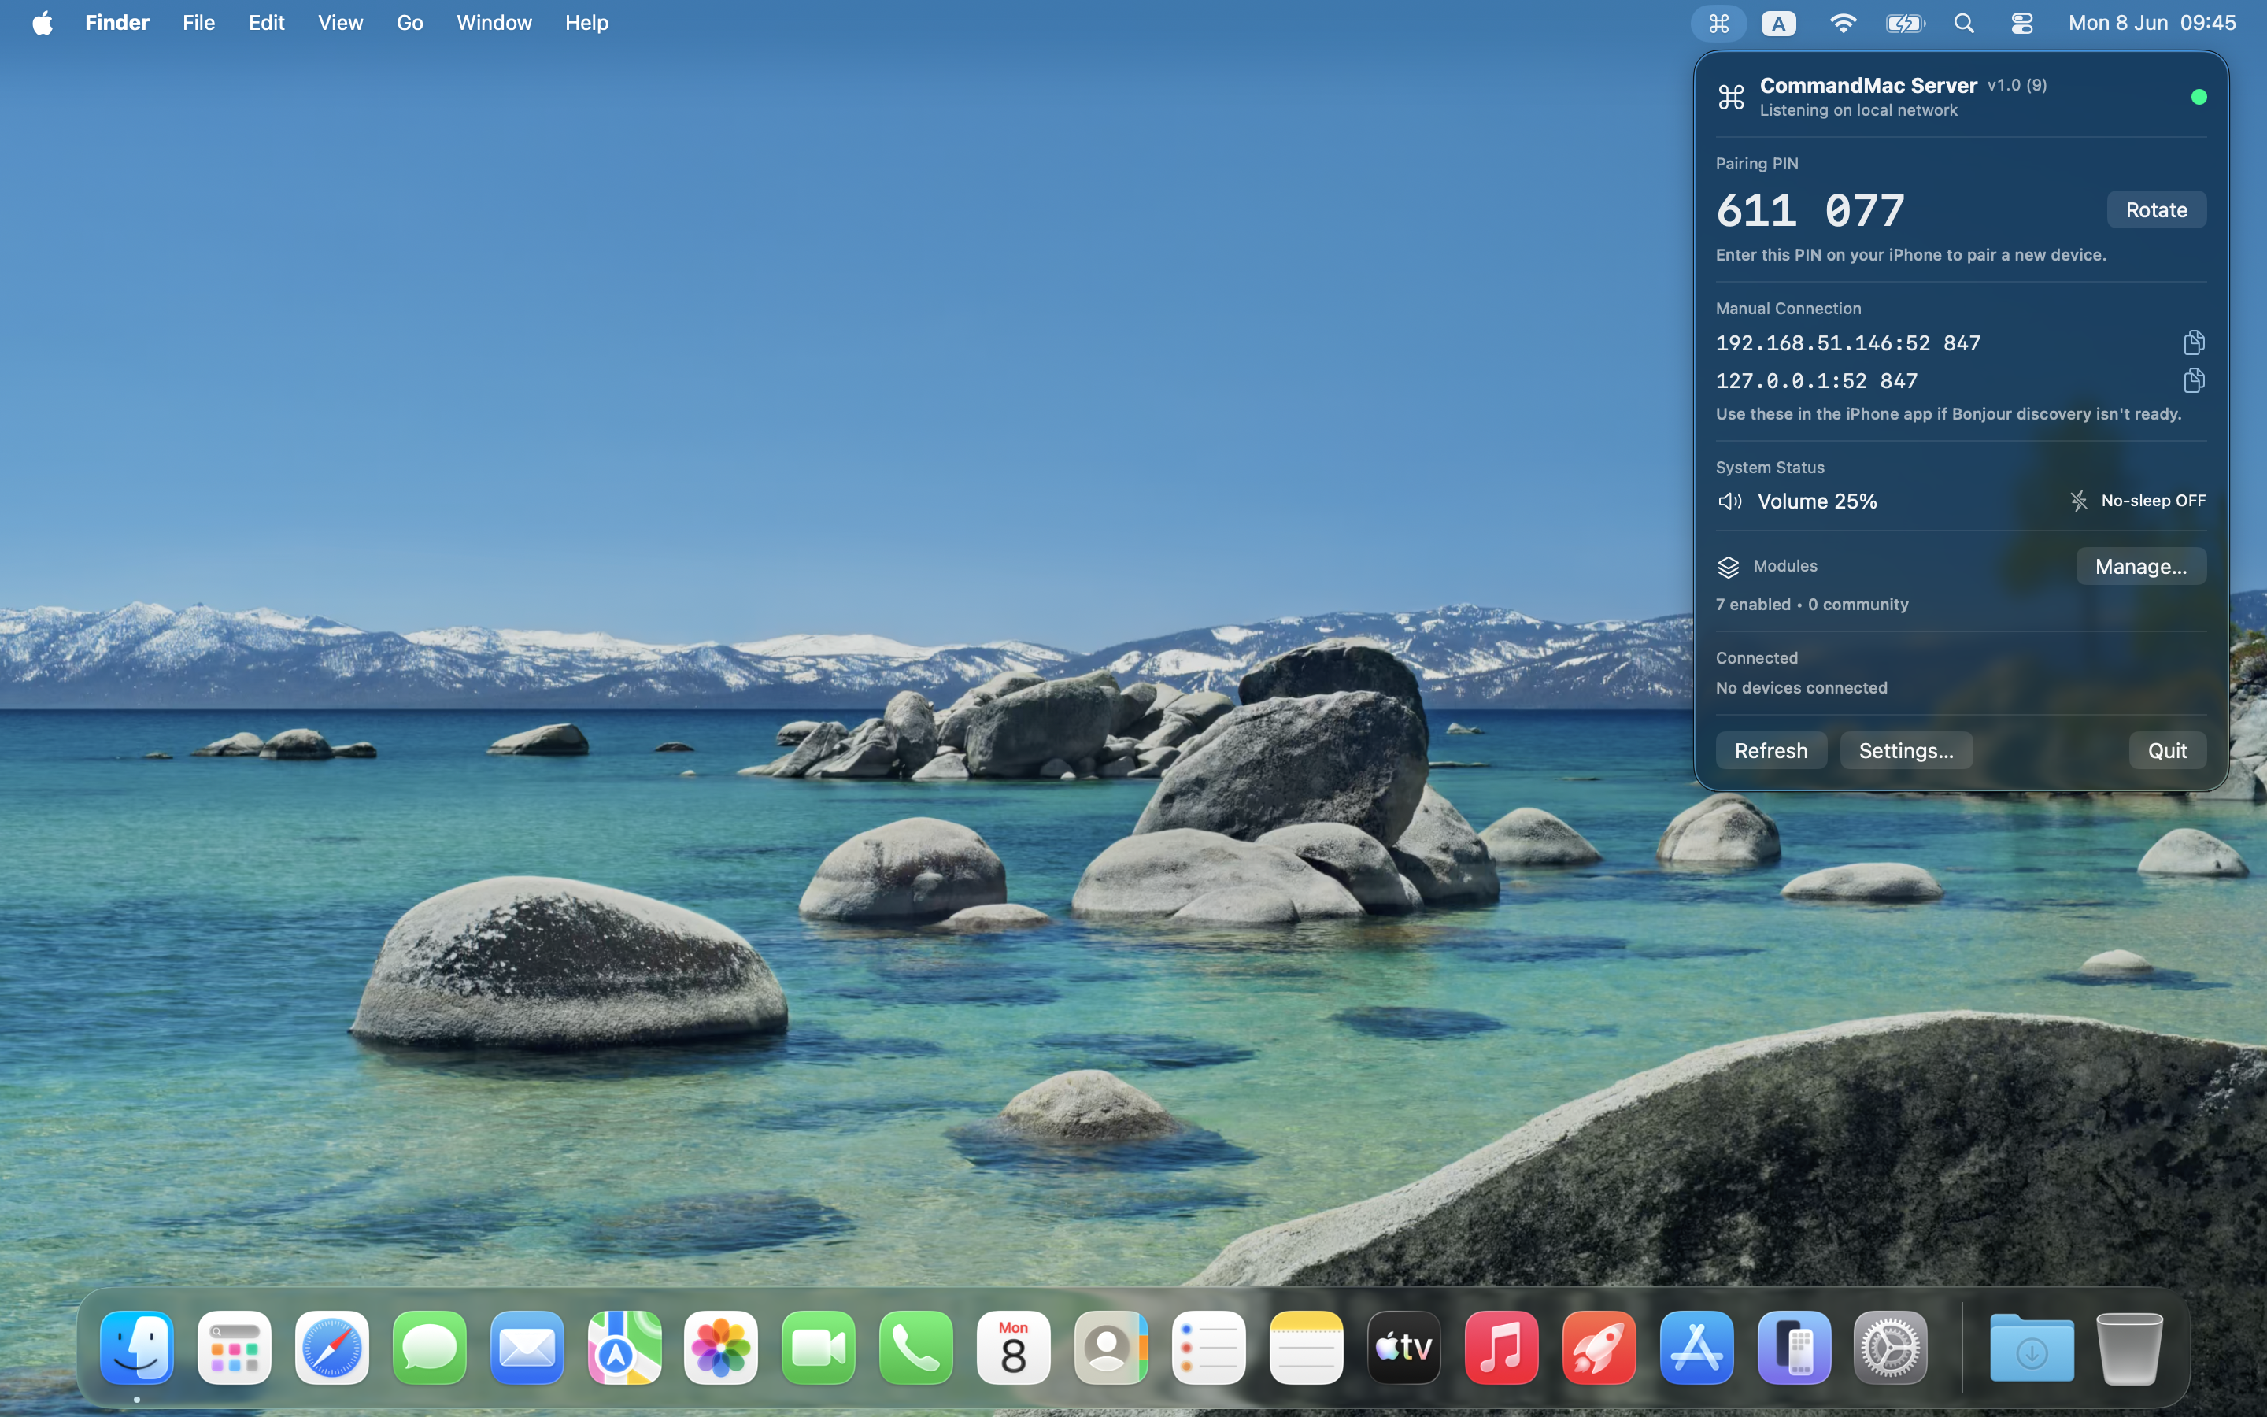Copy the 192.168.51.146 address
2267x1417 pixels.
click(2193, 342)
